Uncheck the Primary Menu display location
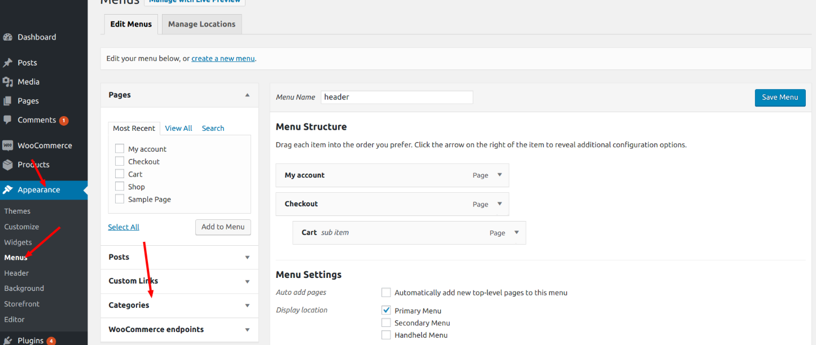The height and width of the screenshot is (345, 816). pos(386,311)
